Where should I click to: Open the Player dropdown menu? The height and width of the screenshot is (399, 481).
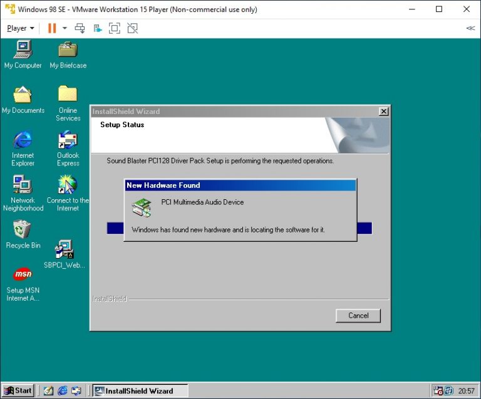click(x=20, y=28)
